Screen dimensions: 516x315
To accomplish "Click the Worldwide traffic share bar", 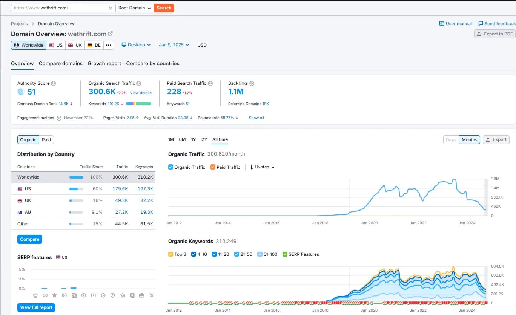I will click(x=76, y=177).
